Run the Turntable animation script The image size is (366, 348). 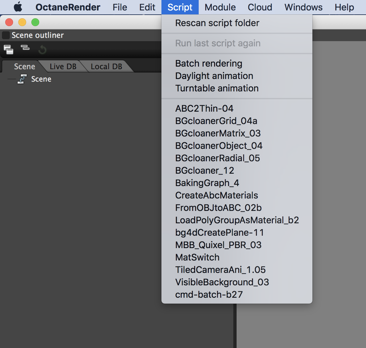tap(237, 88)
